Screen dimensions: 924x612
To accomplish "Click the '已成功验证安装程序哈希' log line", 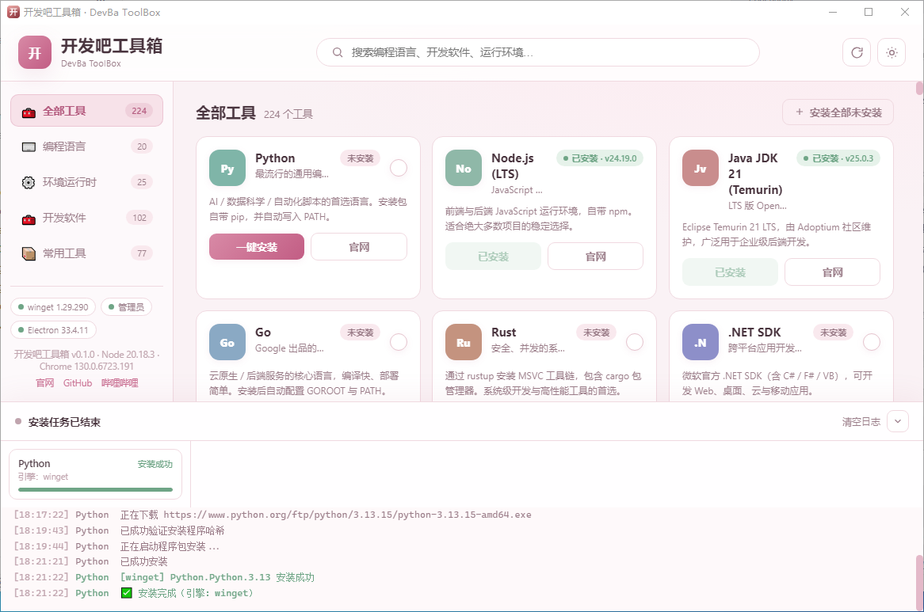I will click(172, 530).
